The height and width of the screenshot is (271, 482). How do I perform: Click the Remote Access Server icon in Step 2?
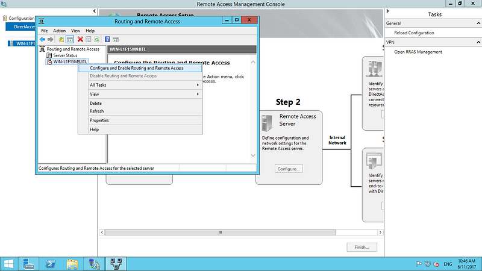click(267, 123)
